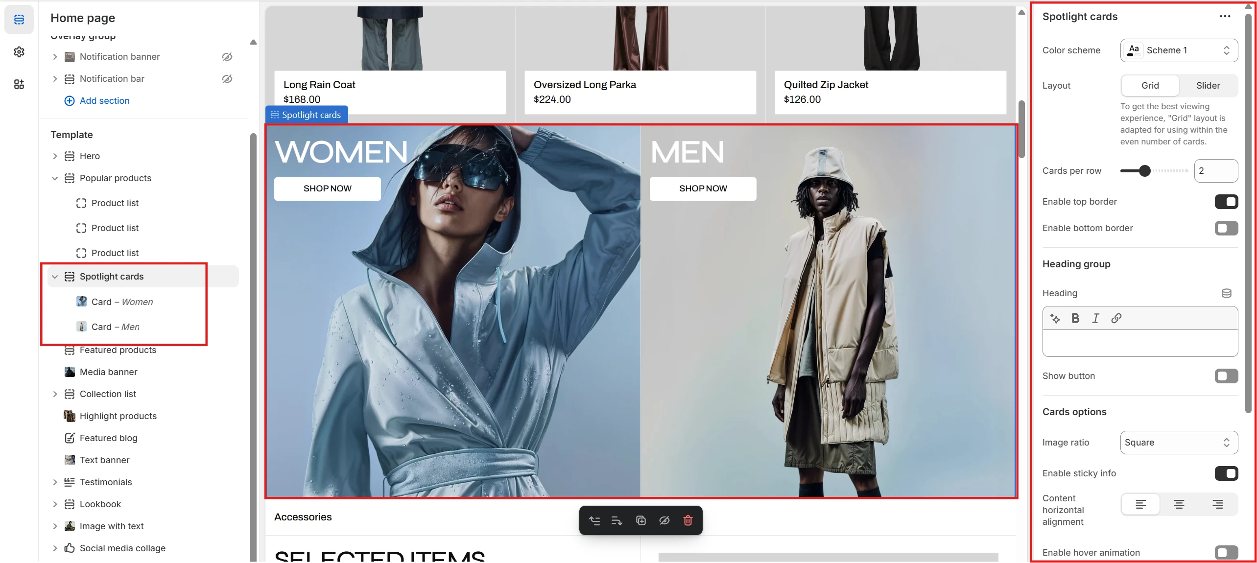1257x563 pixels.
Task: Click the red delete section trash icon
Action: (x=688, y=520)
